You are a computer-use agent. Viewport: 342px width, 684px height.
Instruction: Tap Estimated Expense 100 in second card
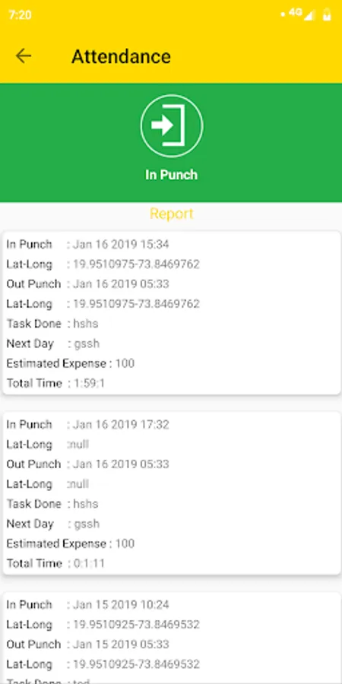click(70, 543)
